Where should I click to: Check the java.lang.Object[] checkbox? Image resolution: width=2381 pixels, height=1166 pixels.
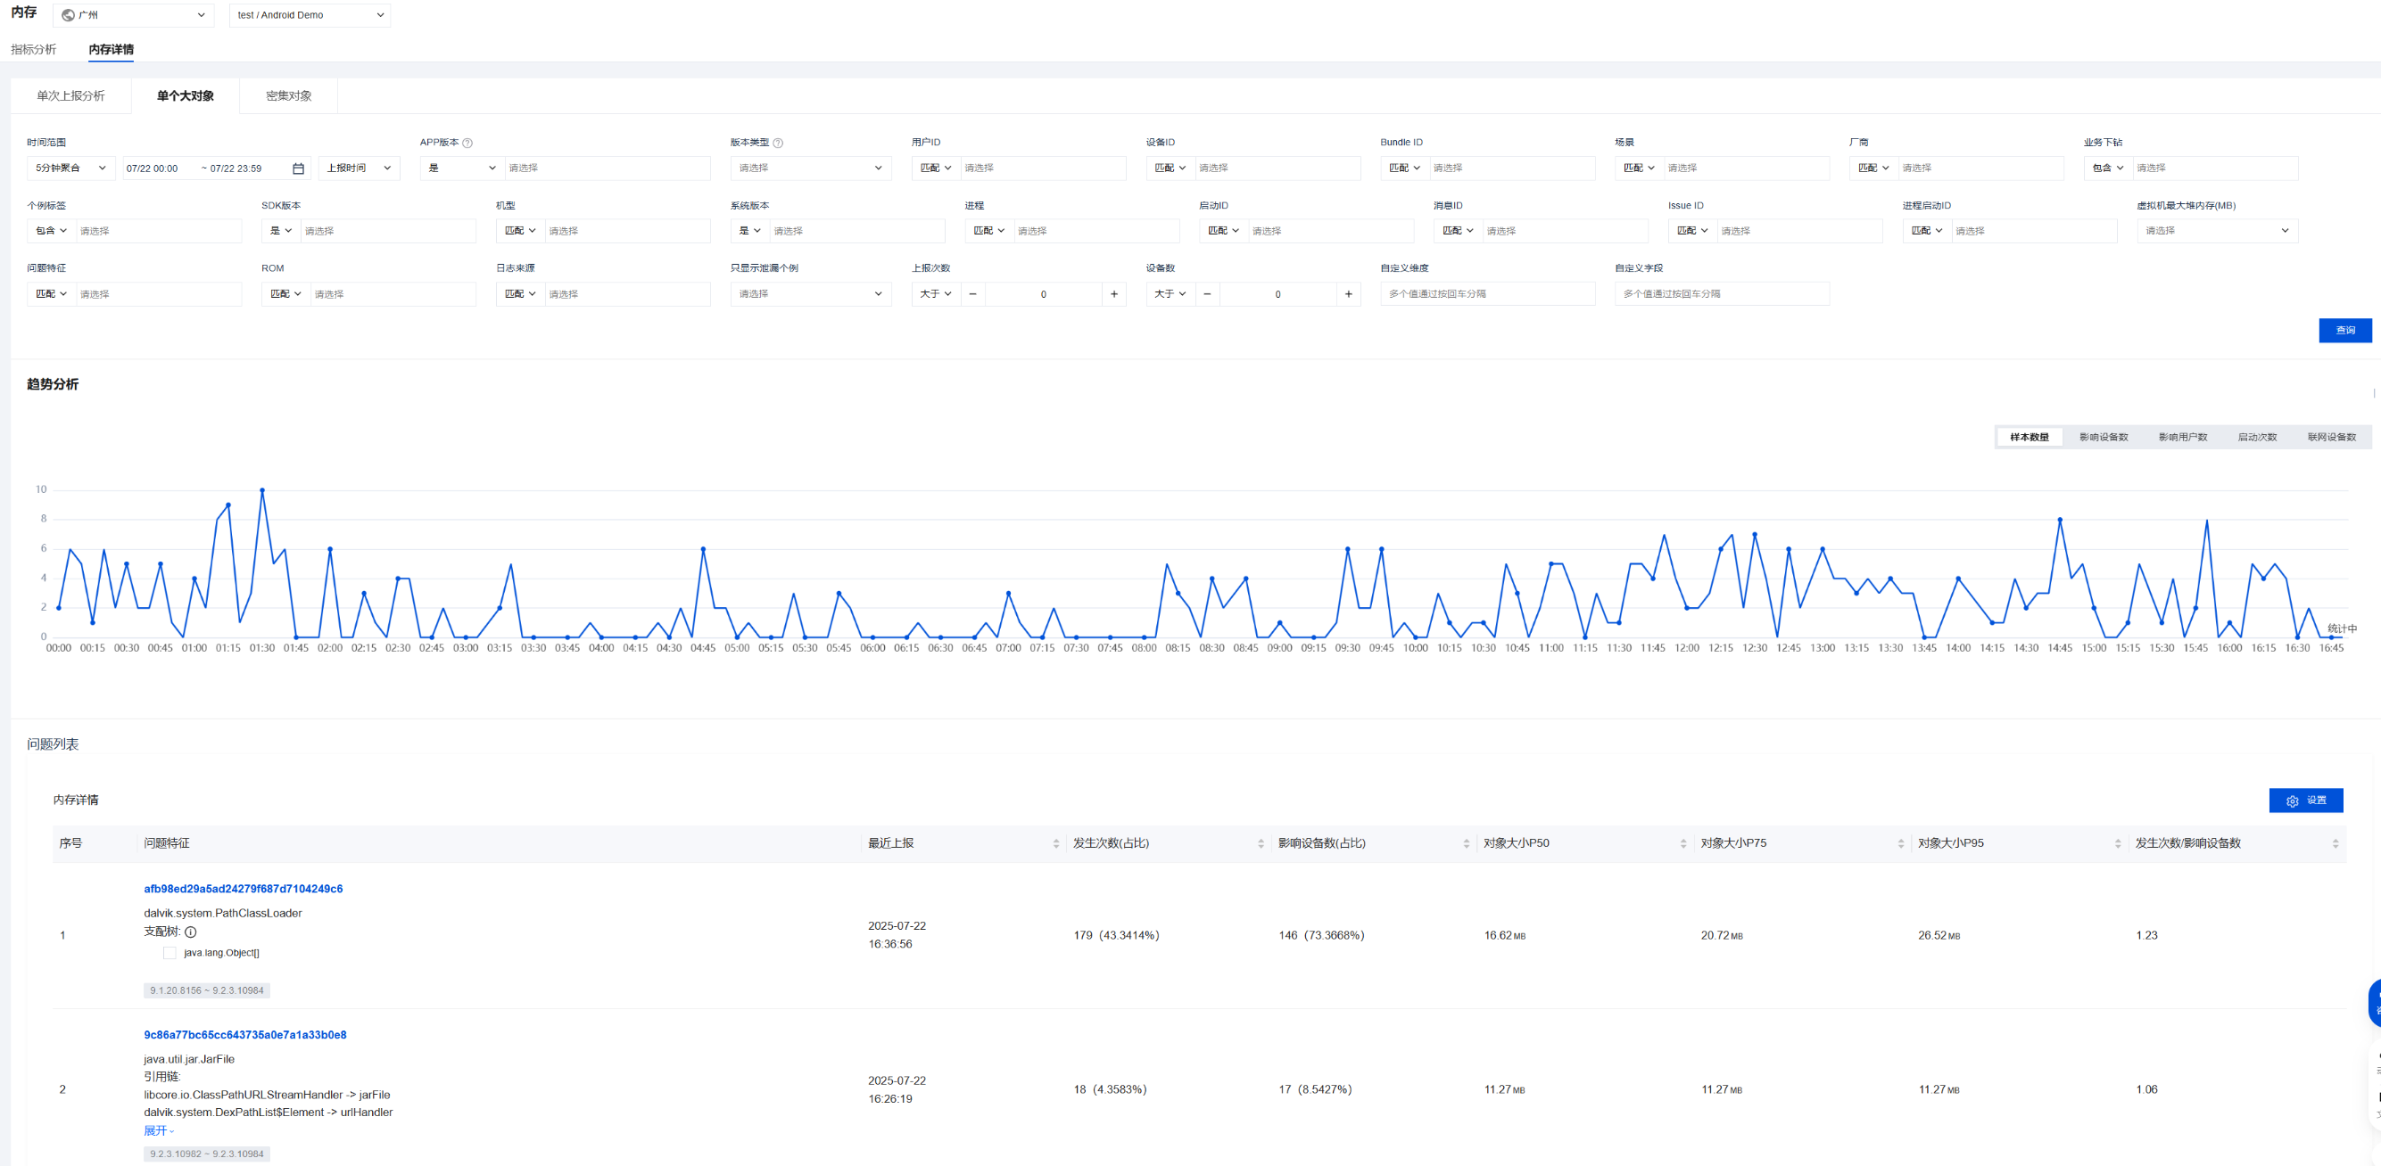pyautogui.click(x=169, y=953)
